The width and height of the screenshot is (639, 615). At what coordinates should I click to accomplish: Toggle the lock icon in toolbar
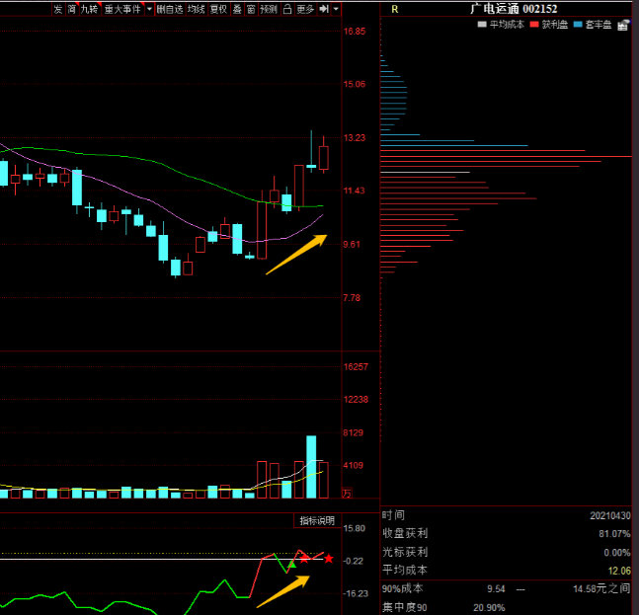tap(287, 9)
